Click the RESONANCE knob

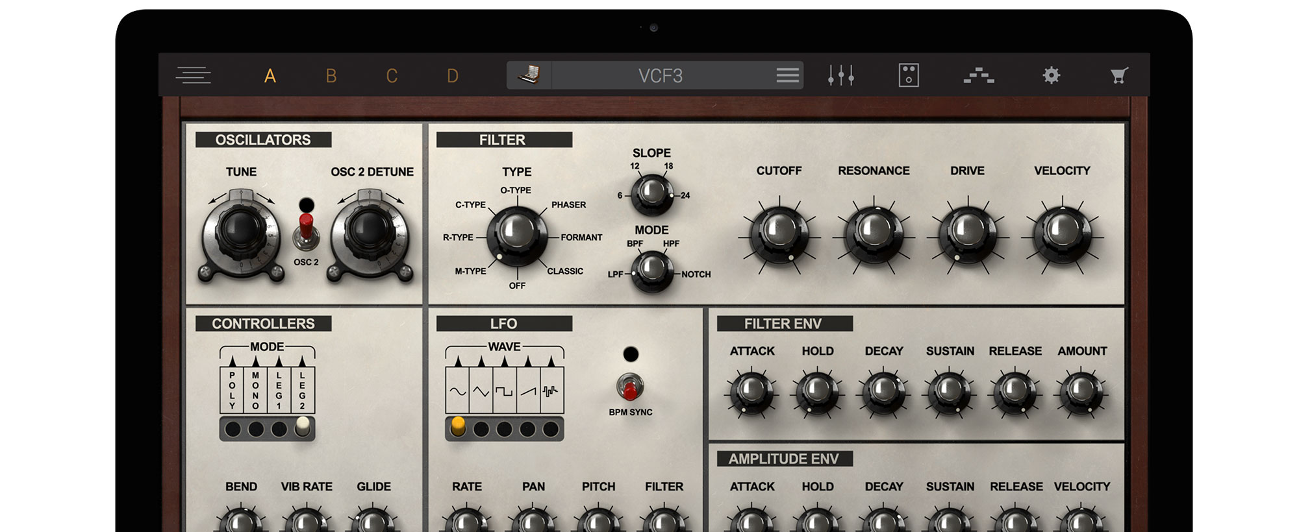pos(874,234)
